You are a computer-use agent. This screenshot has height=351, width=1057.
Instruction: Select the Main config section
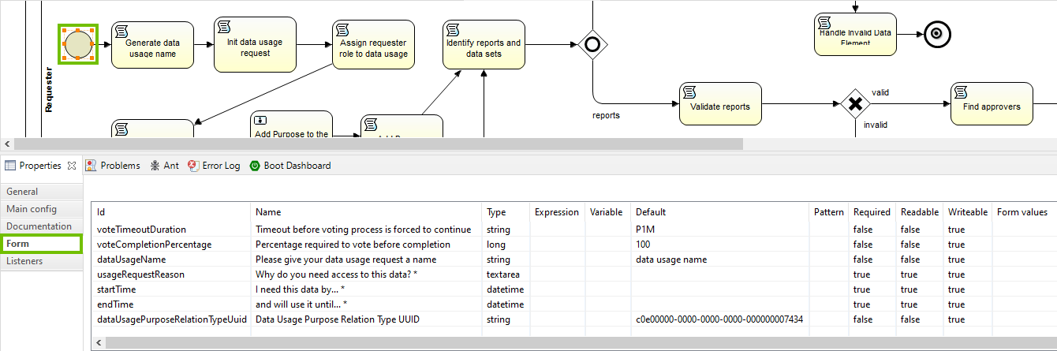32,209
